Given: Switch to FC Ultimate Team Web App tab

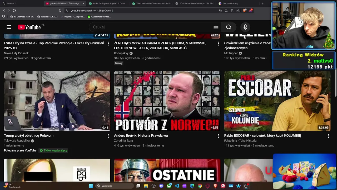Looking at the screenshot, I should [x=194, y=3].
